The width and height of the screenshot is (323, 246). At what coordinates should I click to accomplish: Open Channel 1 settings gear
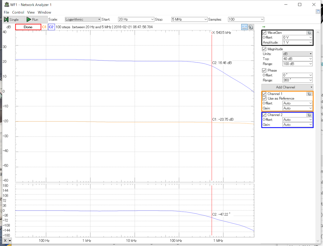(309, 94)
